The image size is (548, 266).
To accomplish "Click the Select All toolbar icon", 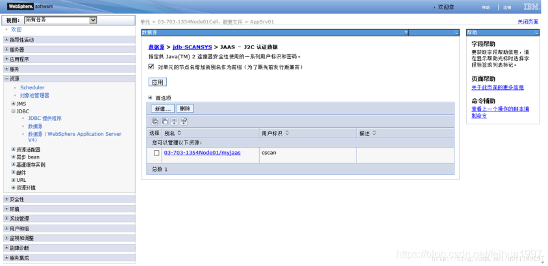I will [x=155, y=122].
